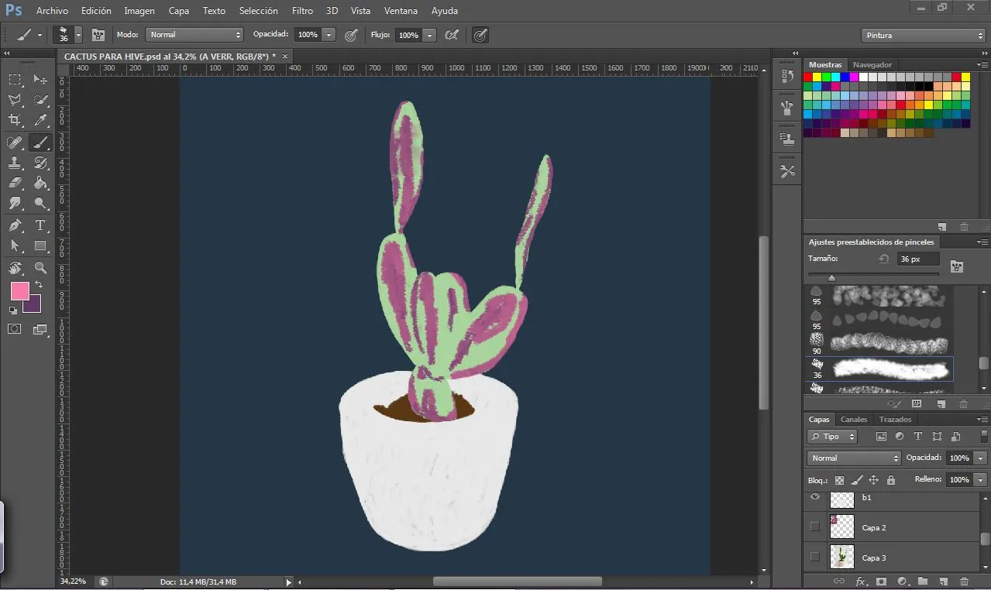Screen dimensions: 991x590
Task: Open the layer blend mode dropdown
Action: pyautogui.click(x=853, y=458)
